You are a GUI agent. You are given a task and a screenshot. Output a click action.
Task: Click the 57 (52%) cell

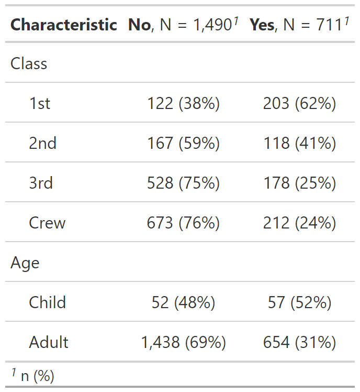click(x=299, y=302)
